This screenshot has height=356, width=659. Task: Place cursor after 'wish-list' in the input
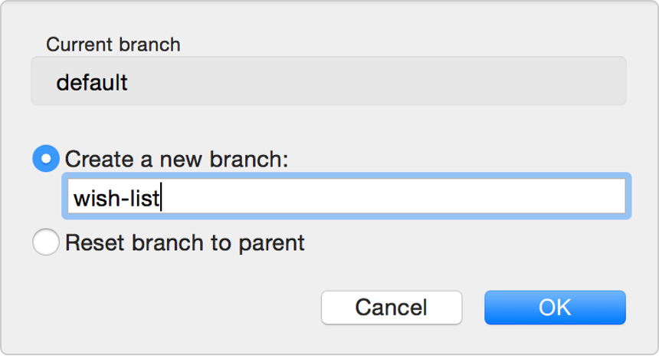162,199
